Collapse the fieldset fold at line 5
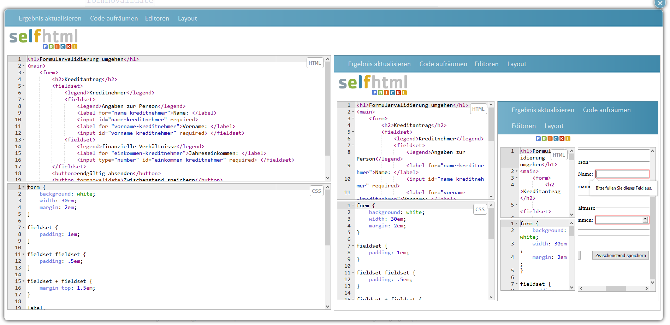This screenshot has height=325, width=670. (x=23, y=86)
